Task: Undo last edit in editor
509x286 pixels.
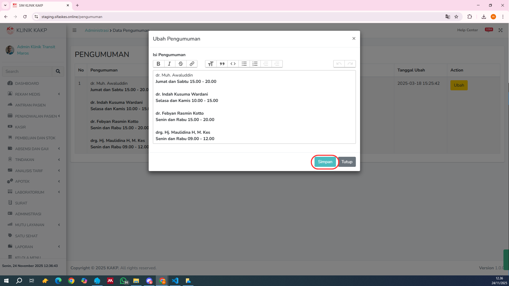Action: [x=339, y=64]
